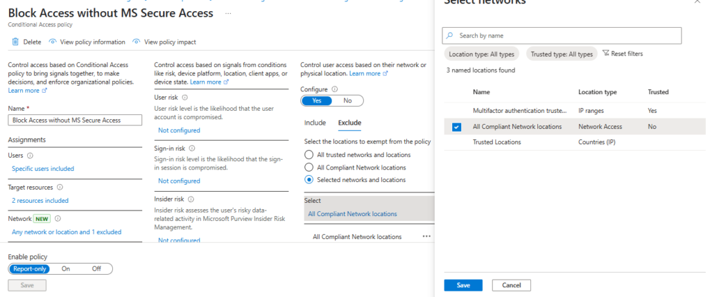Image resolution: width=710 pixels, height=297 pixels.
Task: Open Sign-in risk Not configured link
Action: coord(179,181)
